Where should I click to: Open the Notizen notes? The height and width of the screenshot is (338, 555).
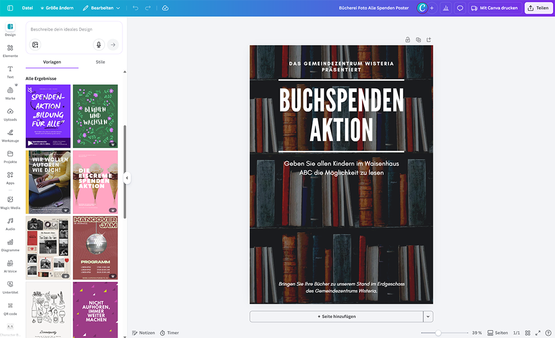tap(143, 333)
